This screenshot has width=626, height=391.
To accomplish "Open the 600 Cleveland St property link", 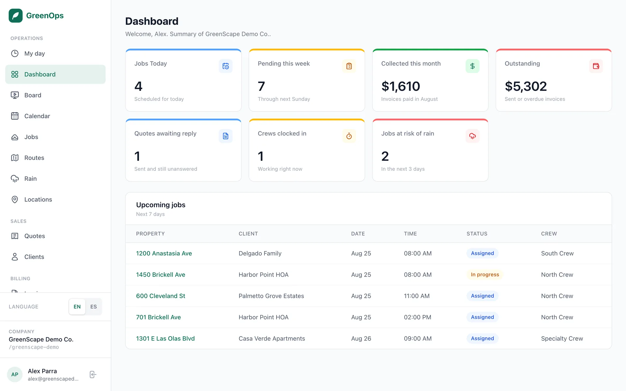I will tap(161, 296).
